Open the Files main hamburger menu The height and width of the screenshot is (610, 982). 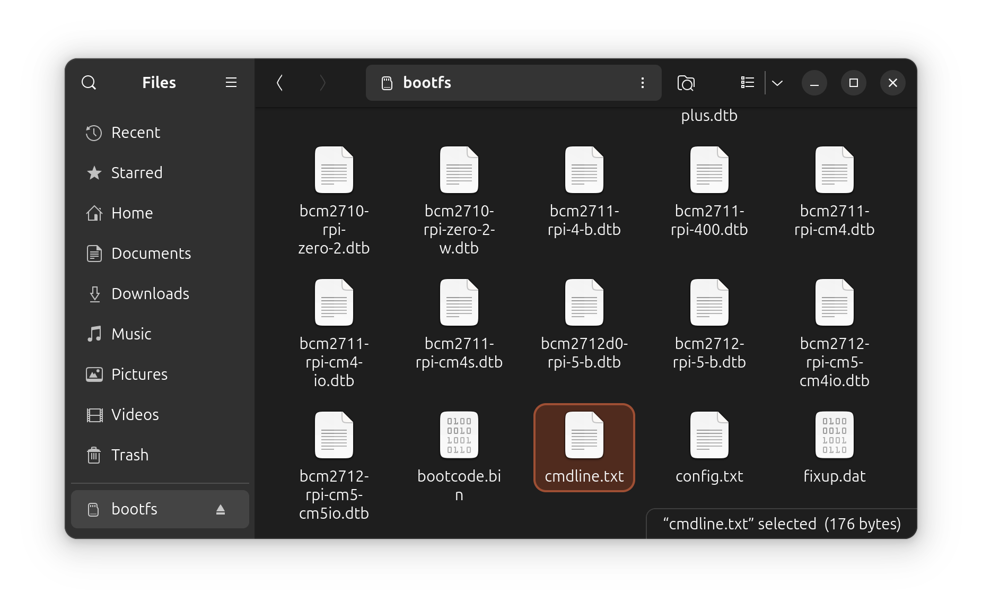coord(231,83)
